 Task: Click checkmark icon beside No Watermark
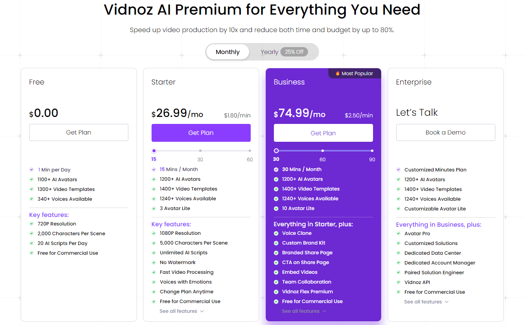point(154,262)
